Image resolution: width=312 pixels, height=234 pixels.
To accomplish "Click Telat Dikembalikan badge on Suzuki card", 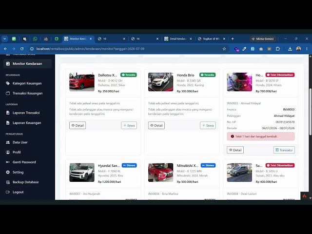I will point(280,165).
